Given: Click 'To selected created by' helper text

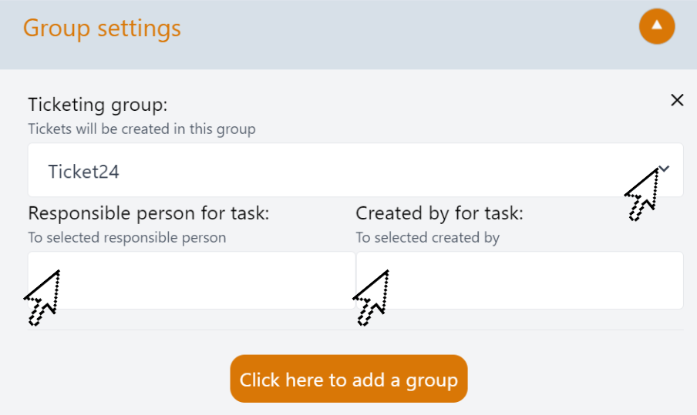Looking at the screenshot, I should coord(428,237).
